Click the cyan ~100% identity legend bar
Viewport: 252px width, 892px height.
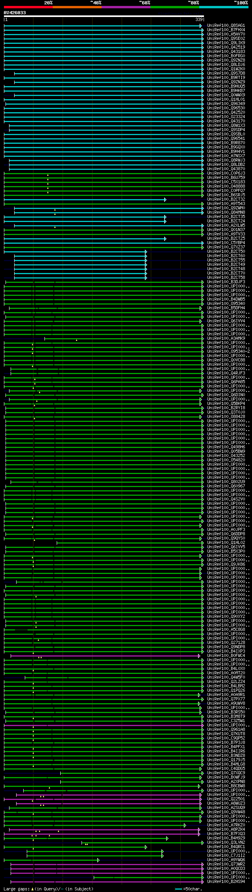pos(224,7)
